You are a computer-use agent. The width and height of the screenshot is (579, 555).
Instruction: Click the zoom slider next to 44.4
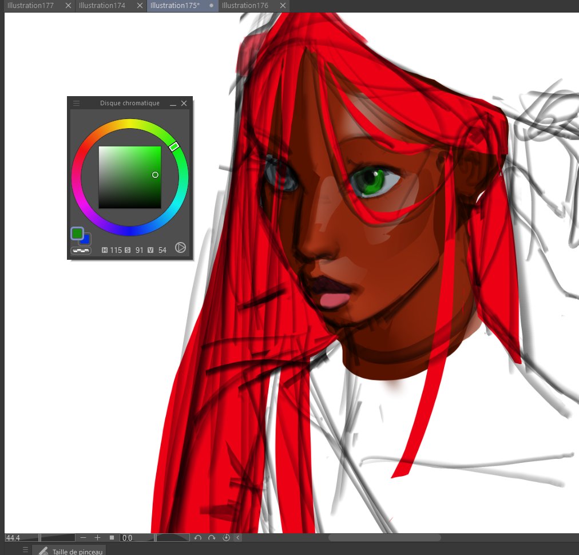[57, 538]
